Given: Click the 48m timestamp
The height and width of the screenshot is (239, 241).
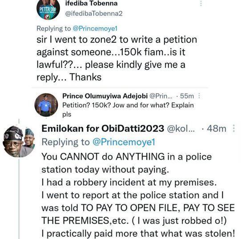Looking at the screenshot, I should coord(217,128).
